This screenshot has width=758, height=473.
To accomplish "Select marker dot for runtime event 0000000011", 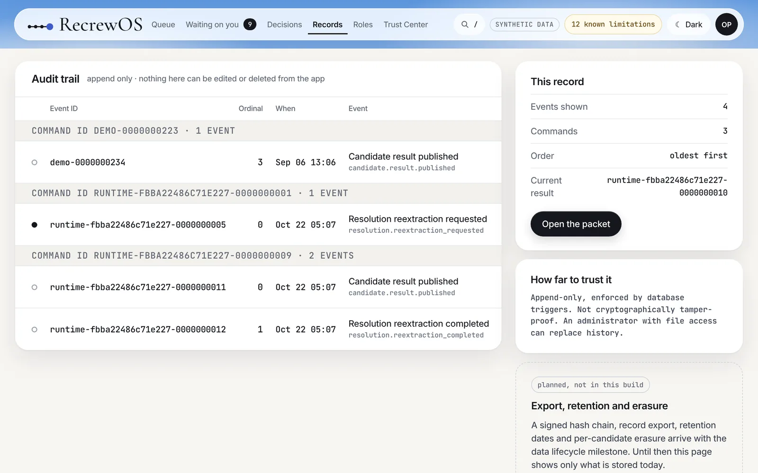I will [34, 287].
